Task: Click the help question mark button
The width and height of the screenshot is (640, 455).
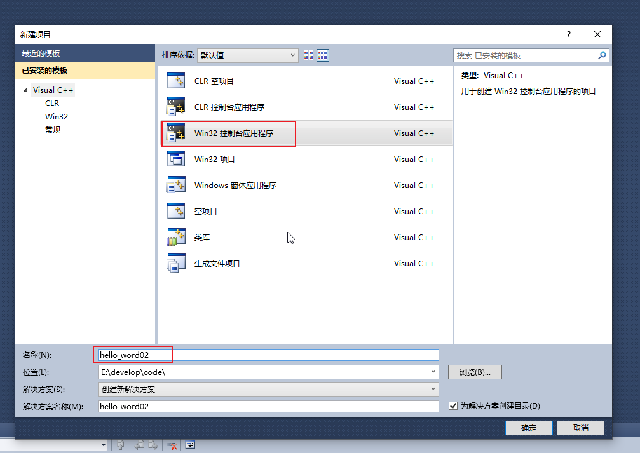Action: pyautogui.click(x=569, y=34)
